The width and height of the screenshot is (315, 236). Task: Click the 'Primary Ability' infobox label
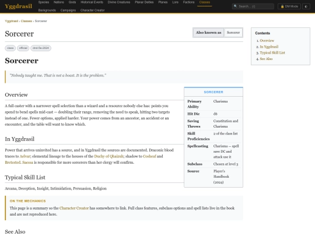click(x=194, y=104)
